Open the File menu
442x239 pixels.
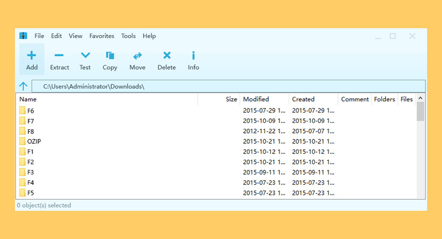39,36
